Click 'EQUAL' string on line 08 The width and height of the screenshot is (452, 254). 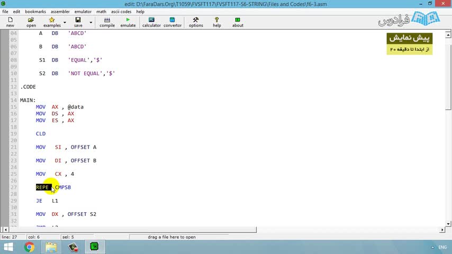pyautogui.click(x=79, y=60)
